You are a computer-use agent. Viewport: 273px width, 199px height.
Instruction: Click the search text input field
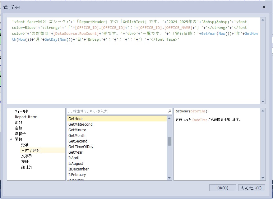coord(117,111)
